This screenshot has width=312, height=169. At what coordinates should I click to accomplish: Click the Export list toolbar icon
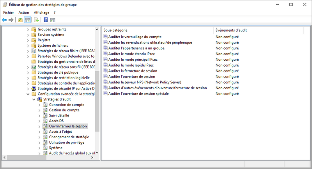[36, 20]
